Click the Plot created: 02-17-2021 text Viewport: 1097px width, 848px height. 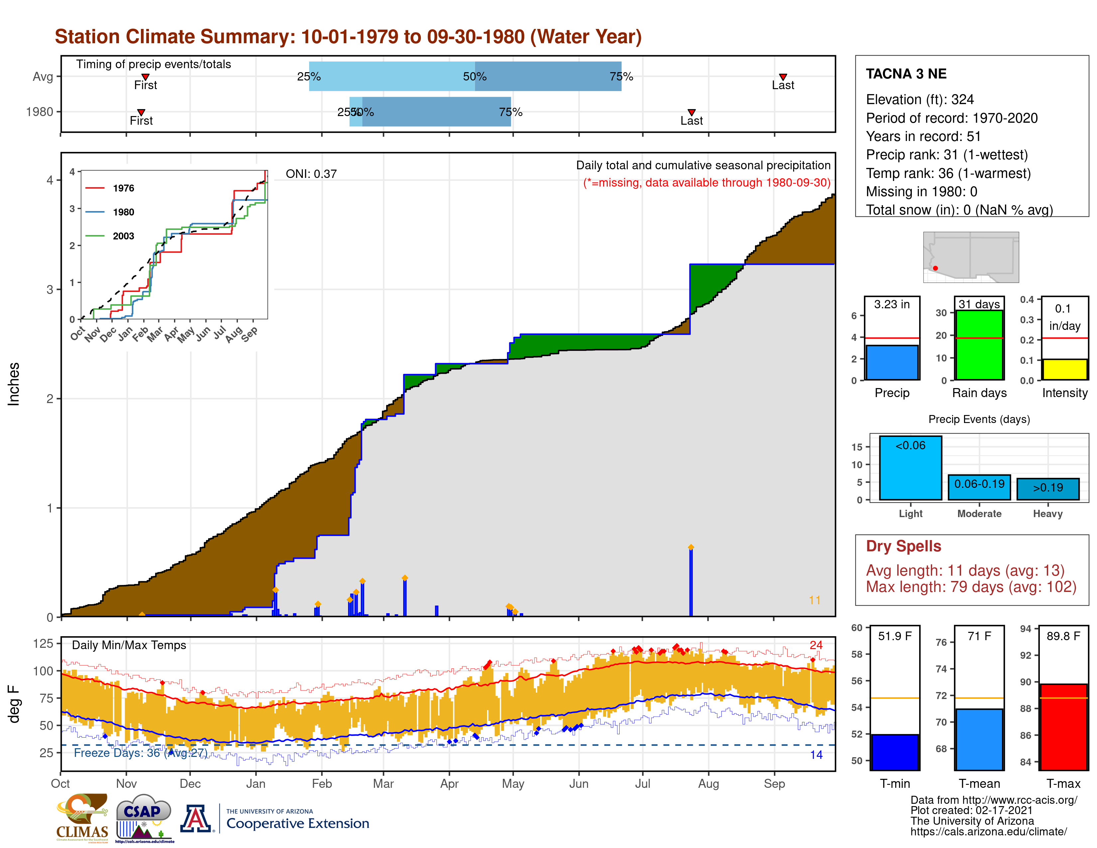[x=971, y=811]
